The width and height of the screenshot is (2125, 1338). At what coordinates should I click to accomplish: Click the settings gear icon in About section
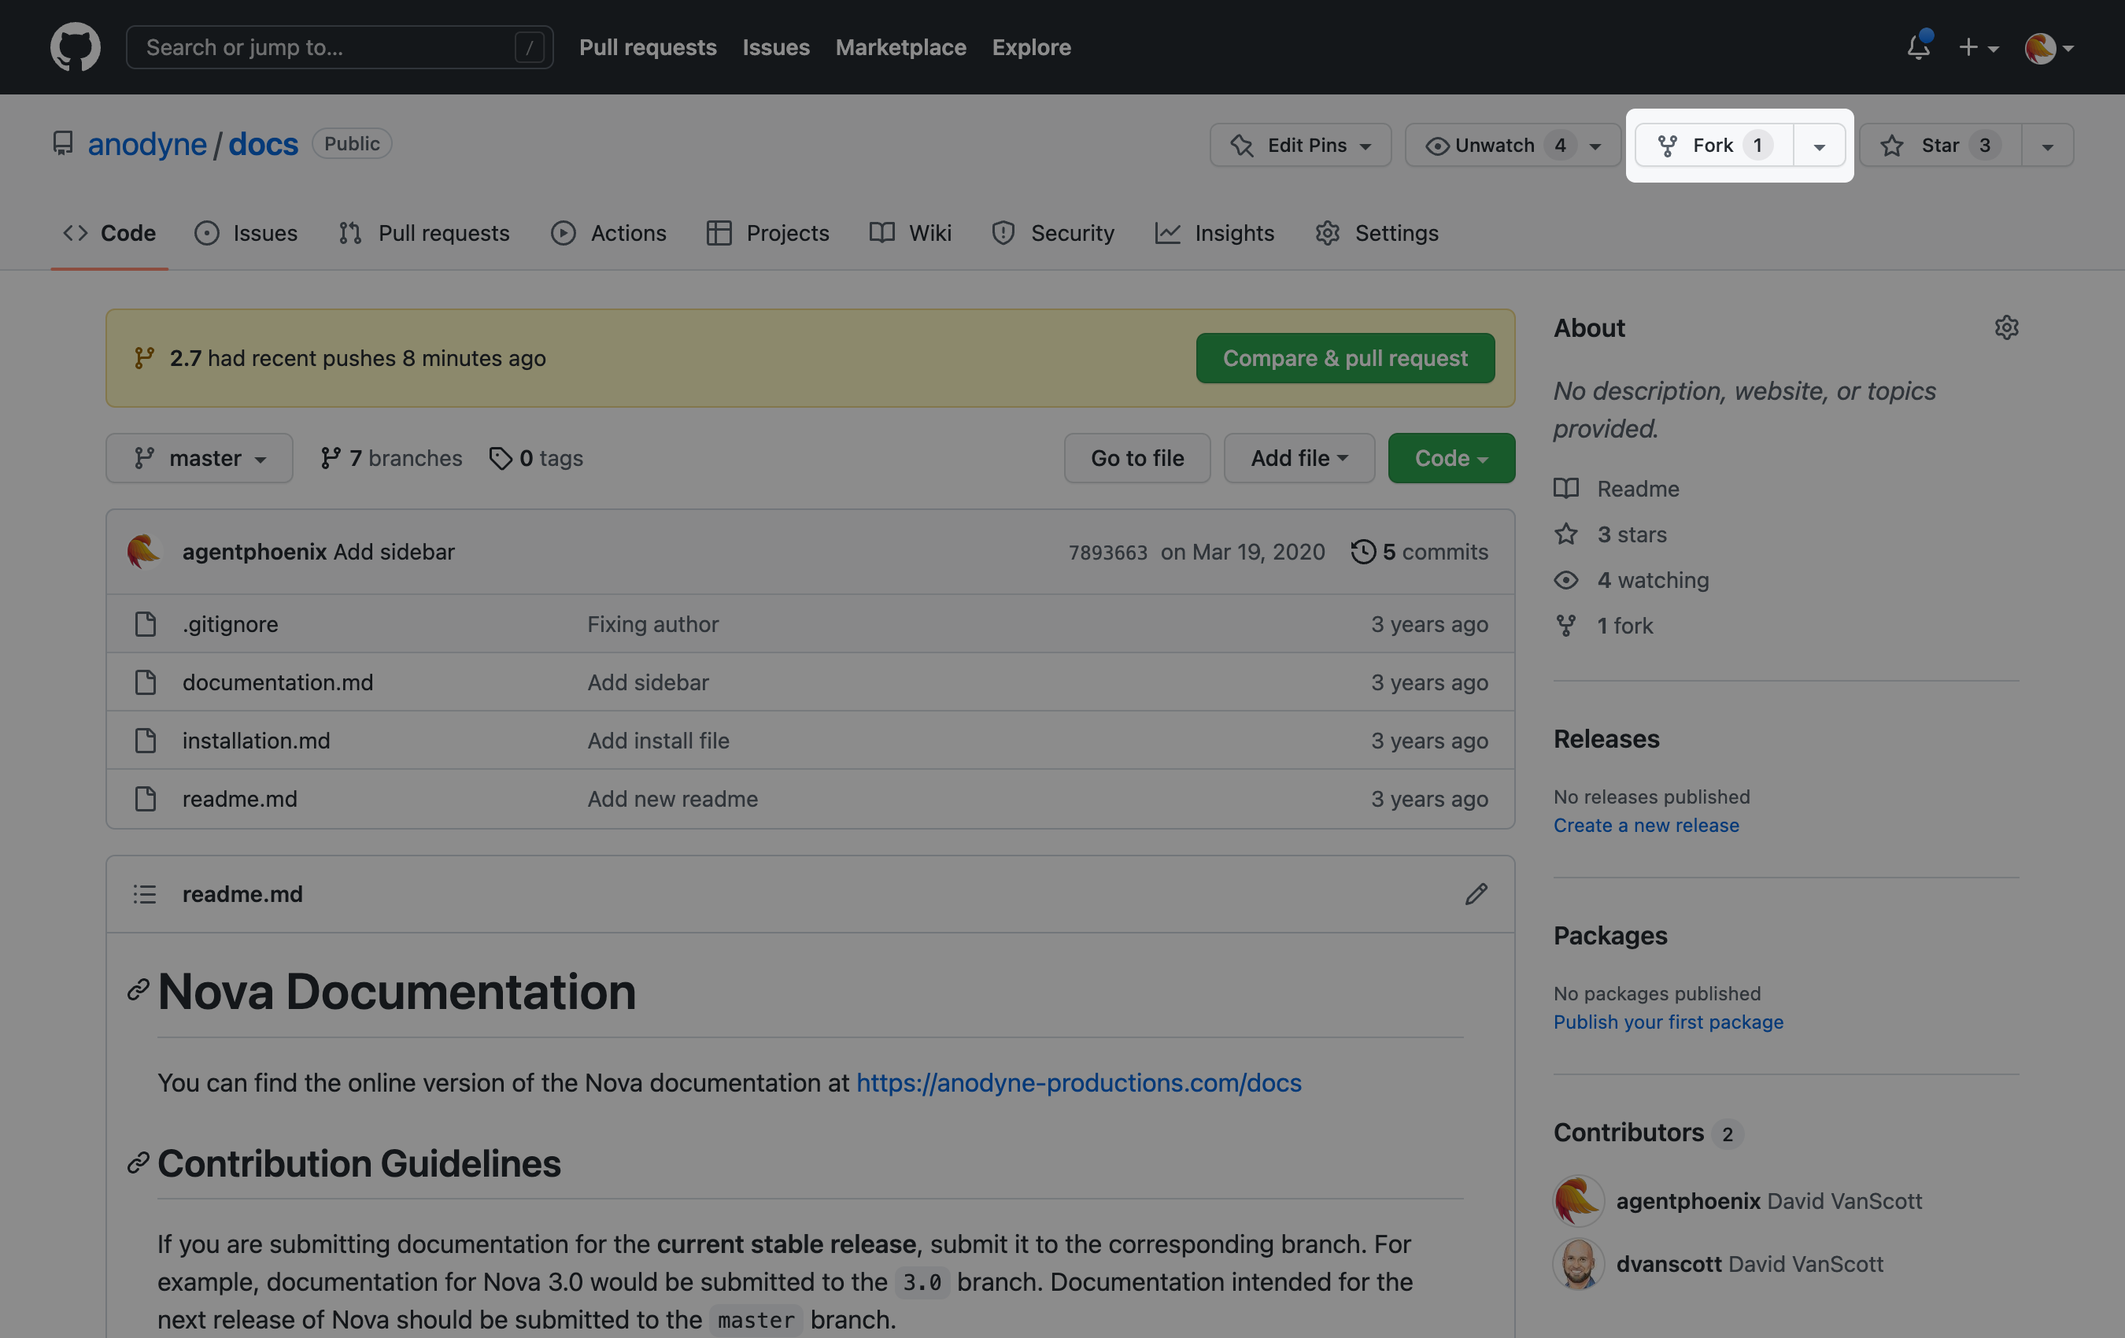point(2006,327)
